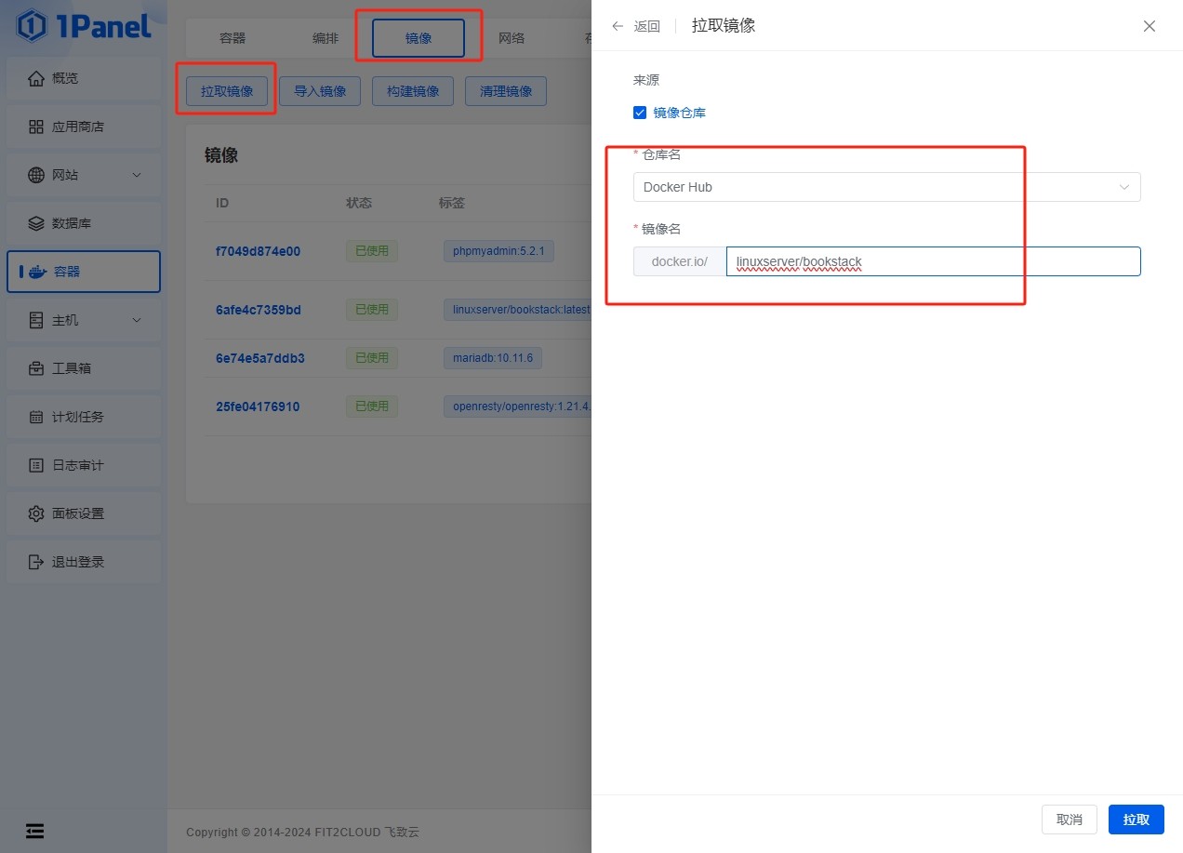Click the 返回 back arrow icon
Image resolution: width=1183 pixels, height=853 pixels.
618,26
